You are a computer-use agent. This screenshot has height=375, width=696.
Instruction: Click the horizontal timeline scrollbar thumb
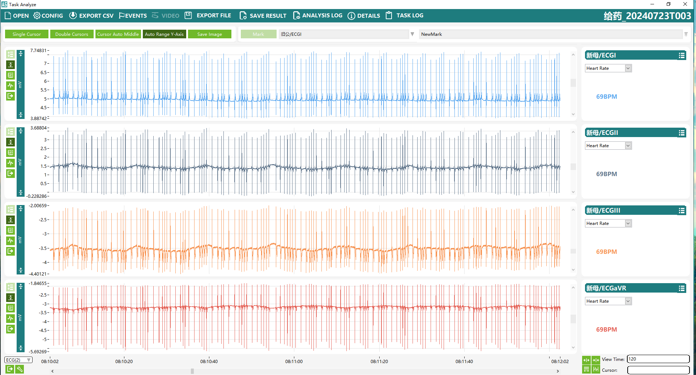tap(192, 371)
